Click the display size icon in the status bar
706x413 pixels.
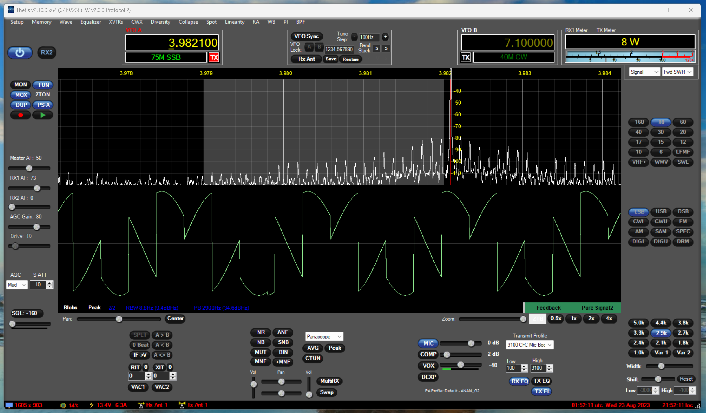coord(9,405)
